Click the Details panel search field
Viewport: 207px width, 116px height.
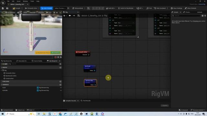pyautogui.click(x=186, y=16)
